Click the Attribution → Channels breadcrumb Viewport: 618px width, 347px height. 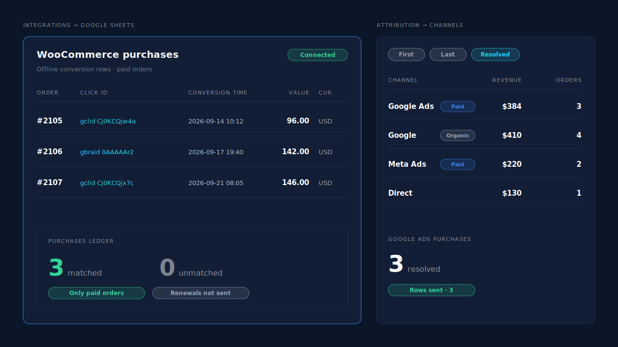click(420, 25)
